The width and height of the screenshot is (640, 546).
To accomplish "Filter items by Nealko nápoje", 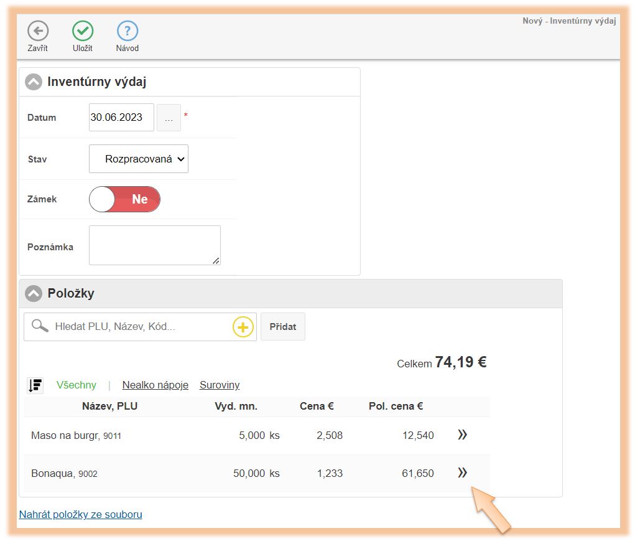I will point(155,385).
